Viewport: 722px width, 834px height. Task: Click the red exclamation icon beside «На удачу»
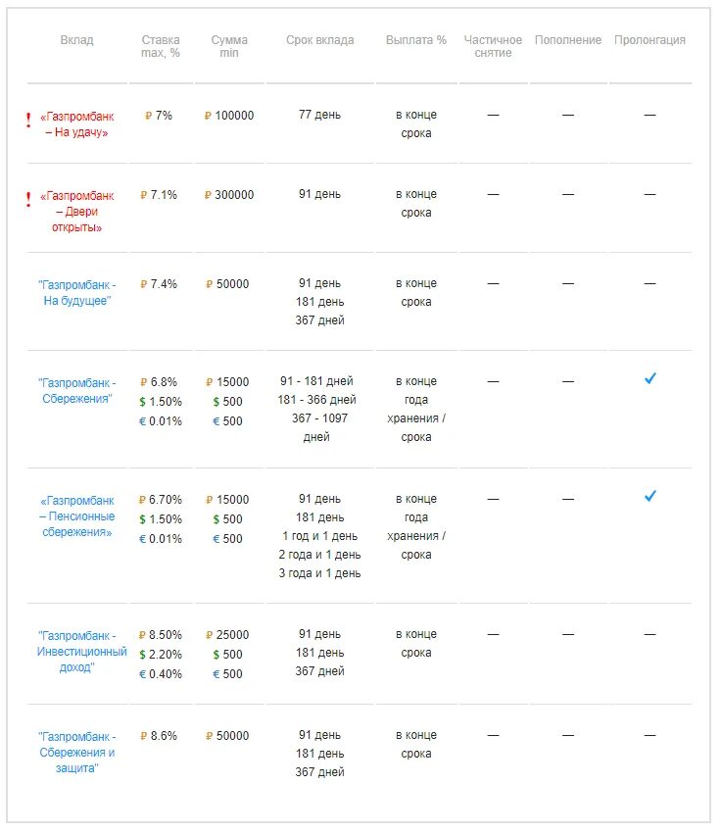tap(28, 121)
